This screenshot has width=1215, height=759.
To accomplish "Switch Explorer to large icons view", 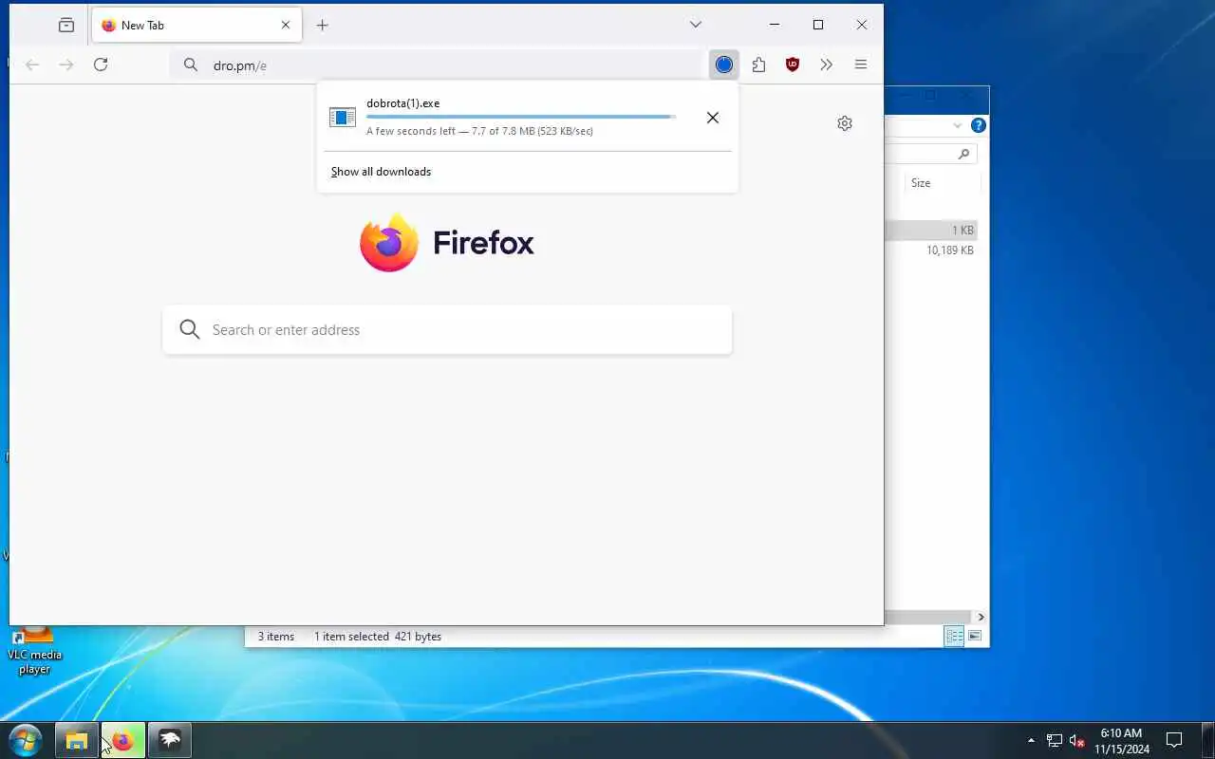I will click(975, 636).
